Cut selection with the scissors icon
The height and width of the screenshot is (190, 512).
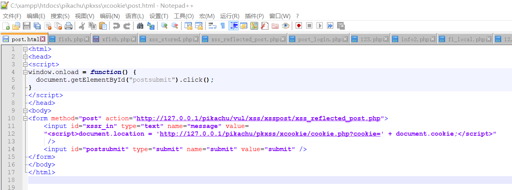[82, 26]
